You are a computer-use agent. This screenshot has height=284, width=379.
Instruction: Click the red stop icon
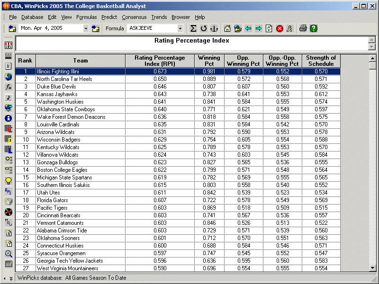[x=280, y=28]
